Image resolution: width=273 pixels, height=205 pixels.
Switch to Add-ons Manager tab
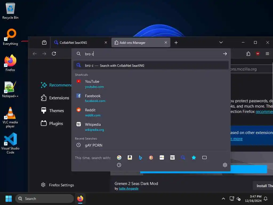pyautogui.click(x=141, y=42)
